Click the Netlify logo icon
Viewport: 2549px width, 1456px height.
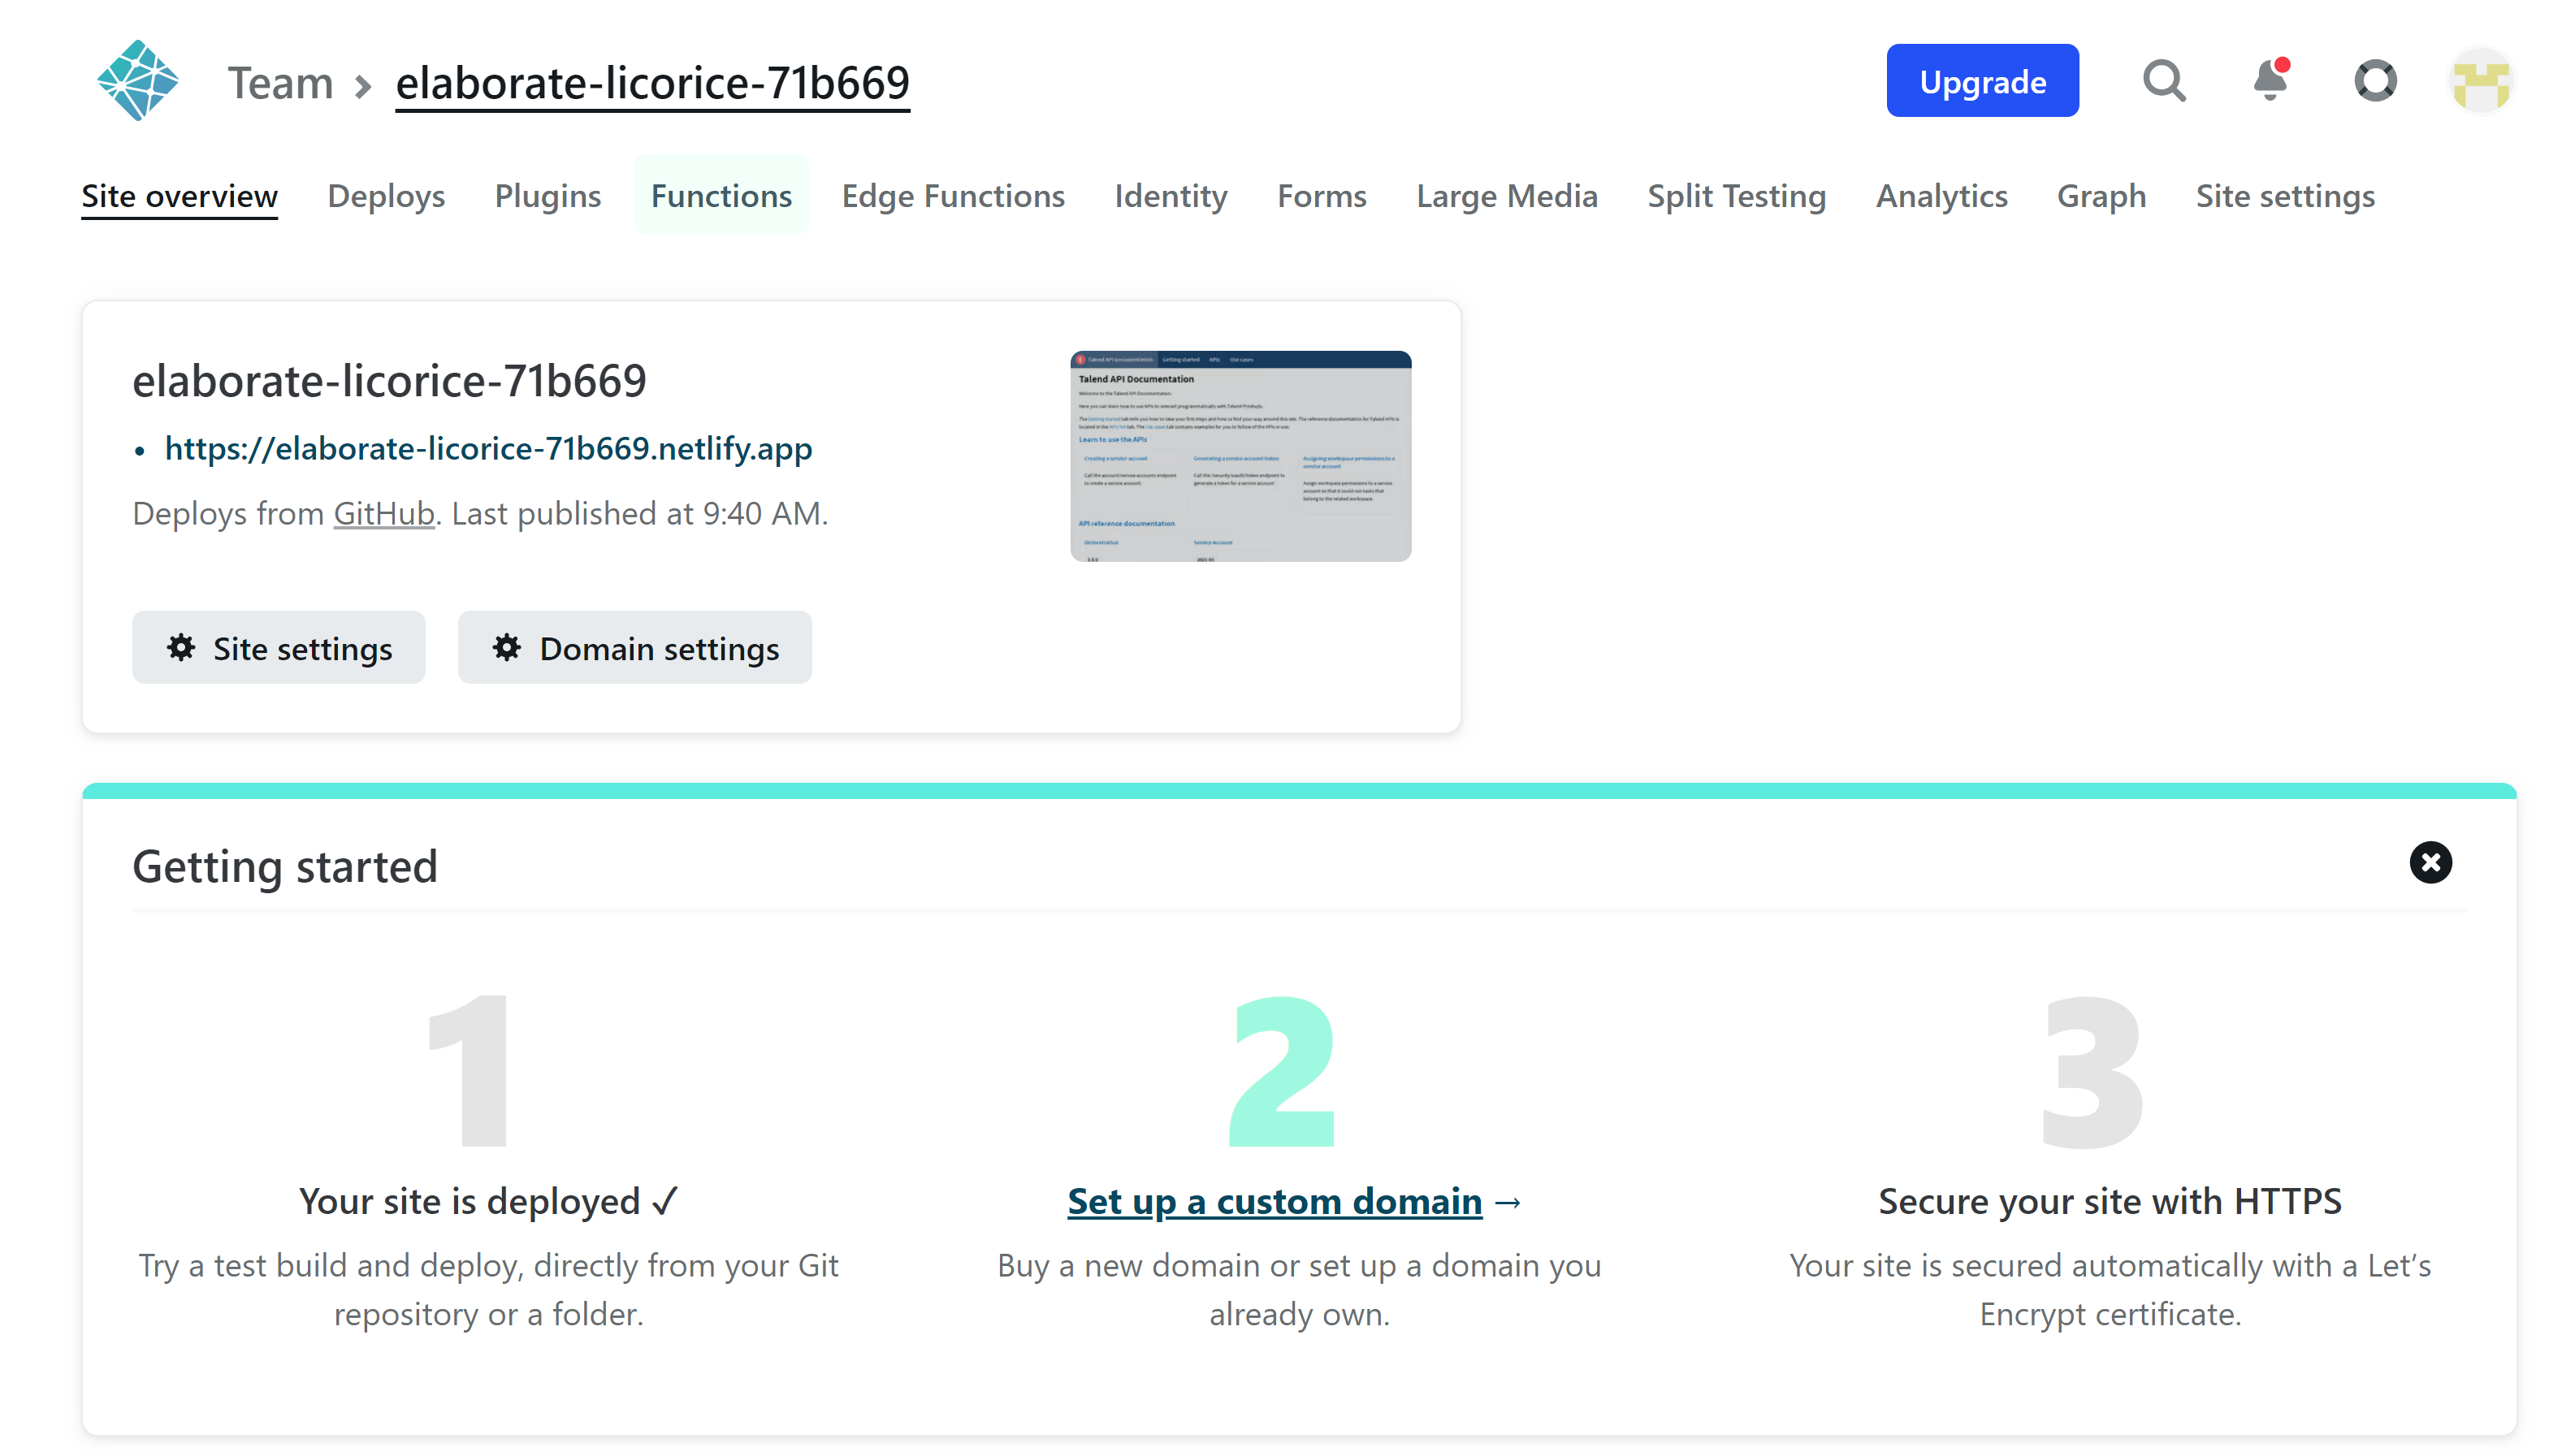(x=136, y=80)
